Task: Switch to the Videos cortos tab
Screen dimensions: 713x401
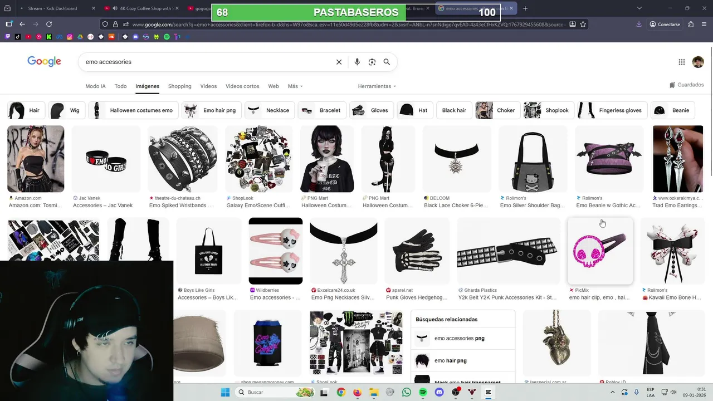Action: [x=242, y=86]
